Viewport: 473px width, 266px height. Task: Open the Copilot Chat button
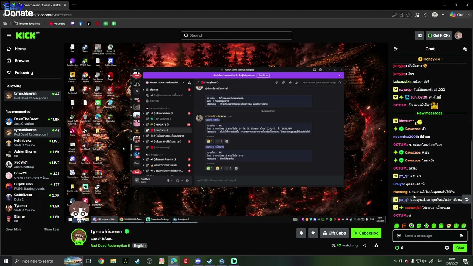pyautogui.click(x=457, y=15)
